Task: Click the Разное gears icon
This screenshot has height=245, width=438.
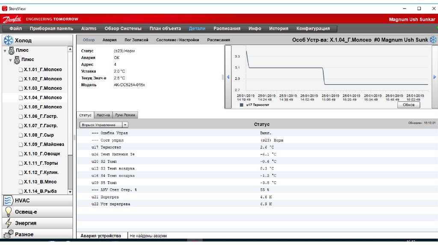Action: [x=8, y=234]
